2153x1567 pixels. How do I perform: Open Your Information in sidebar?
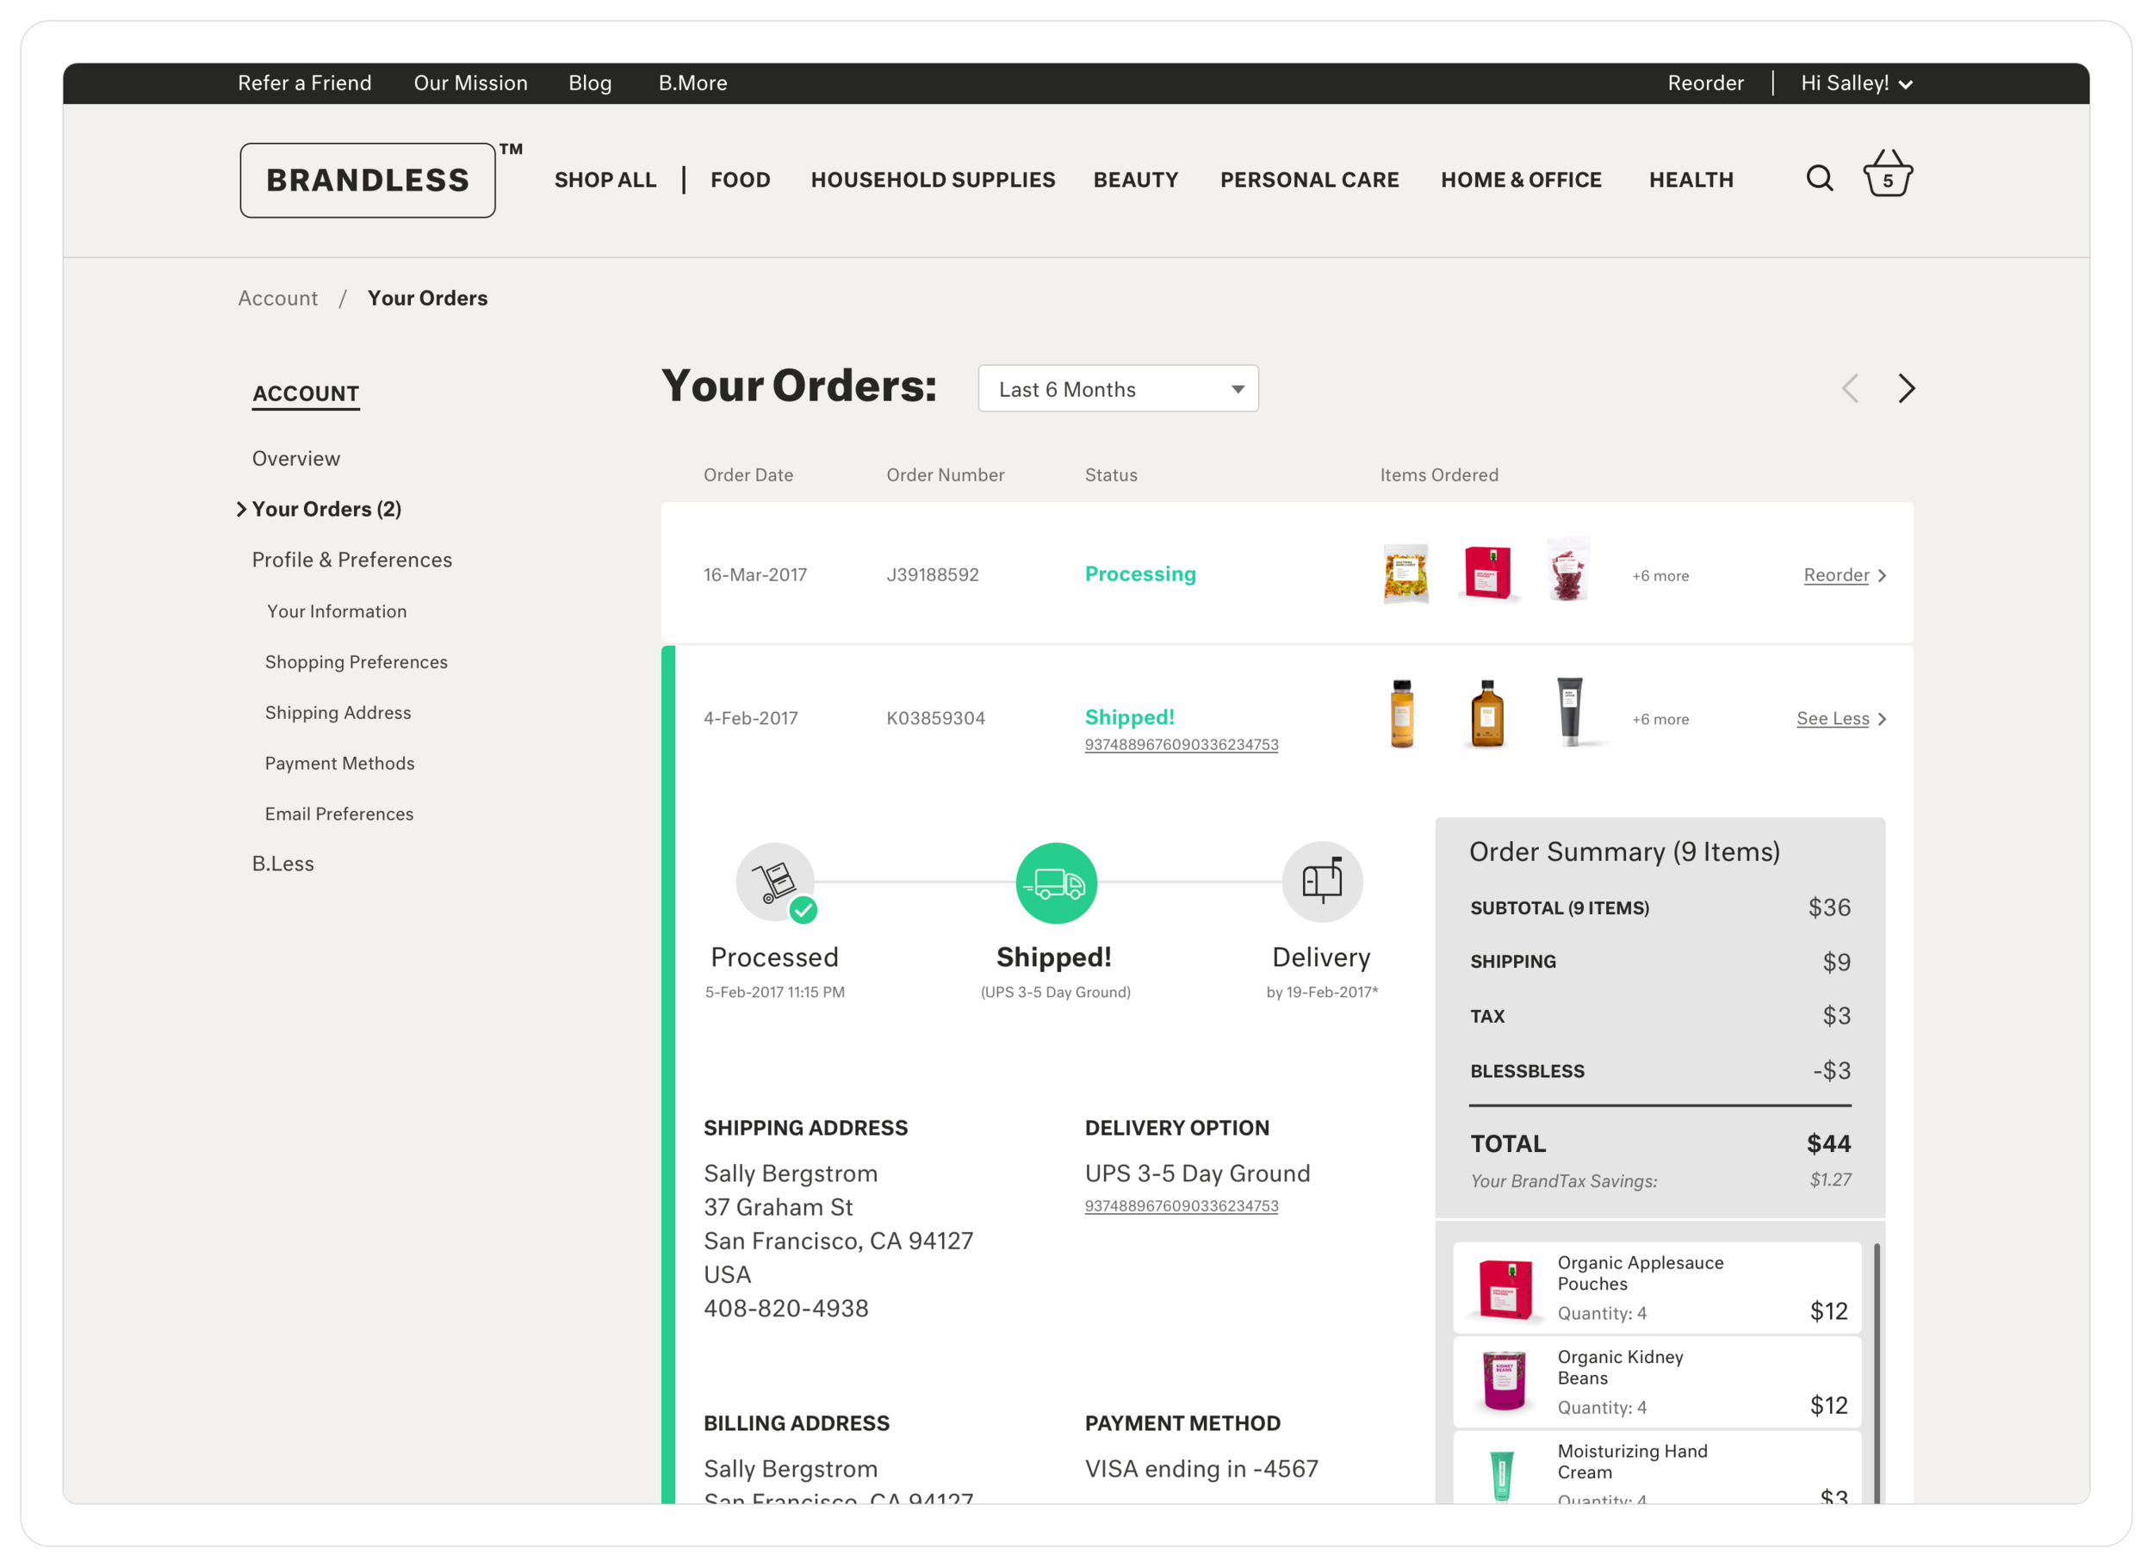click(337, 611)
